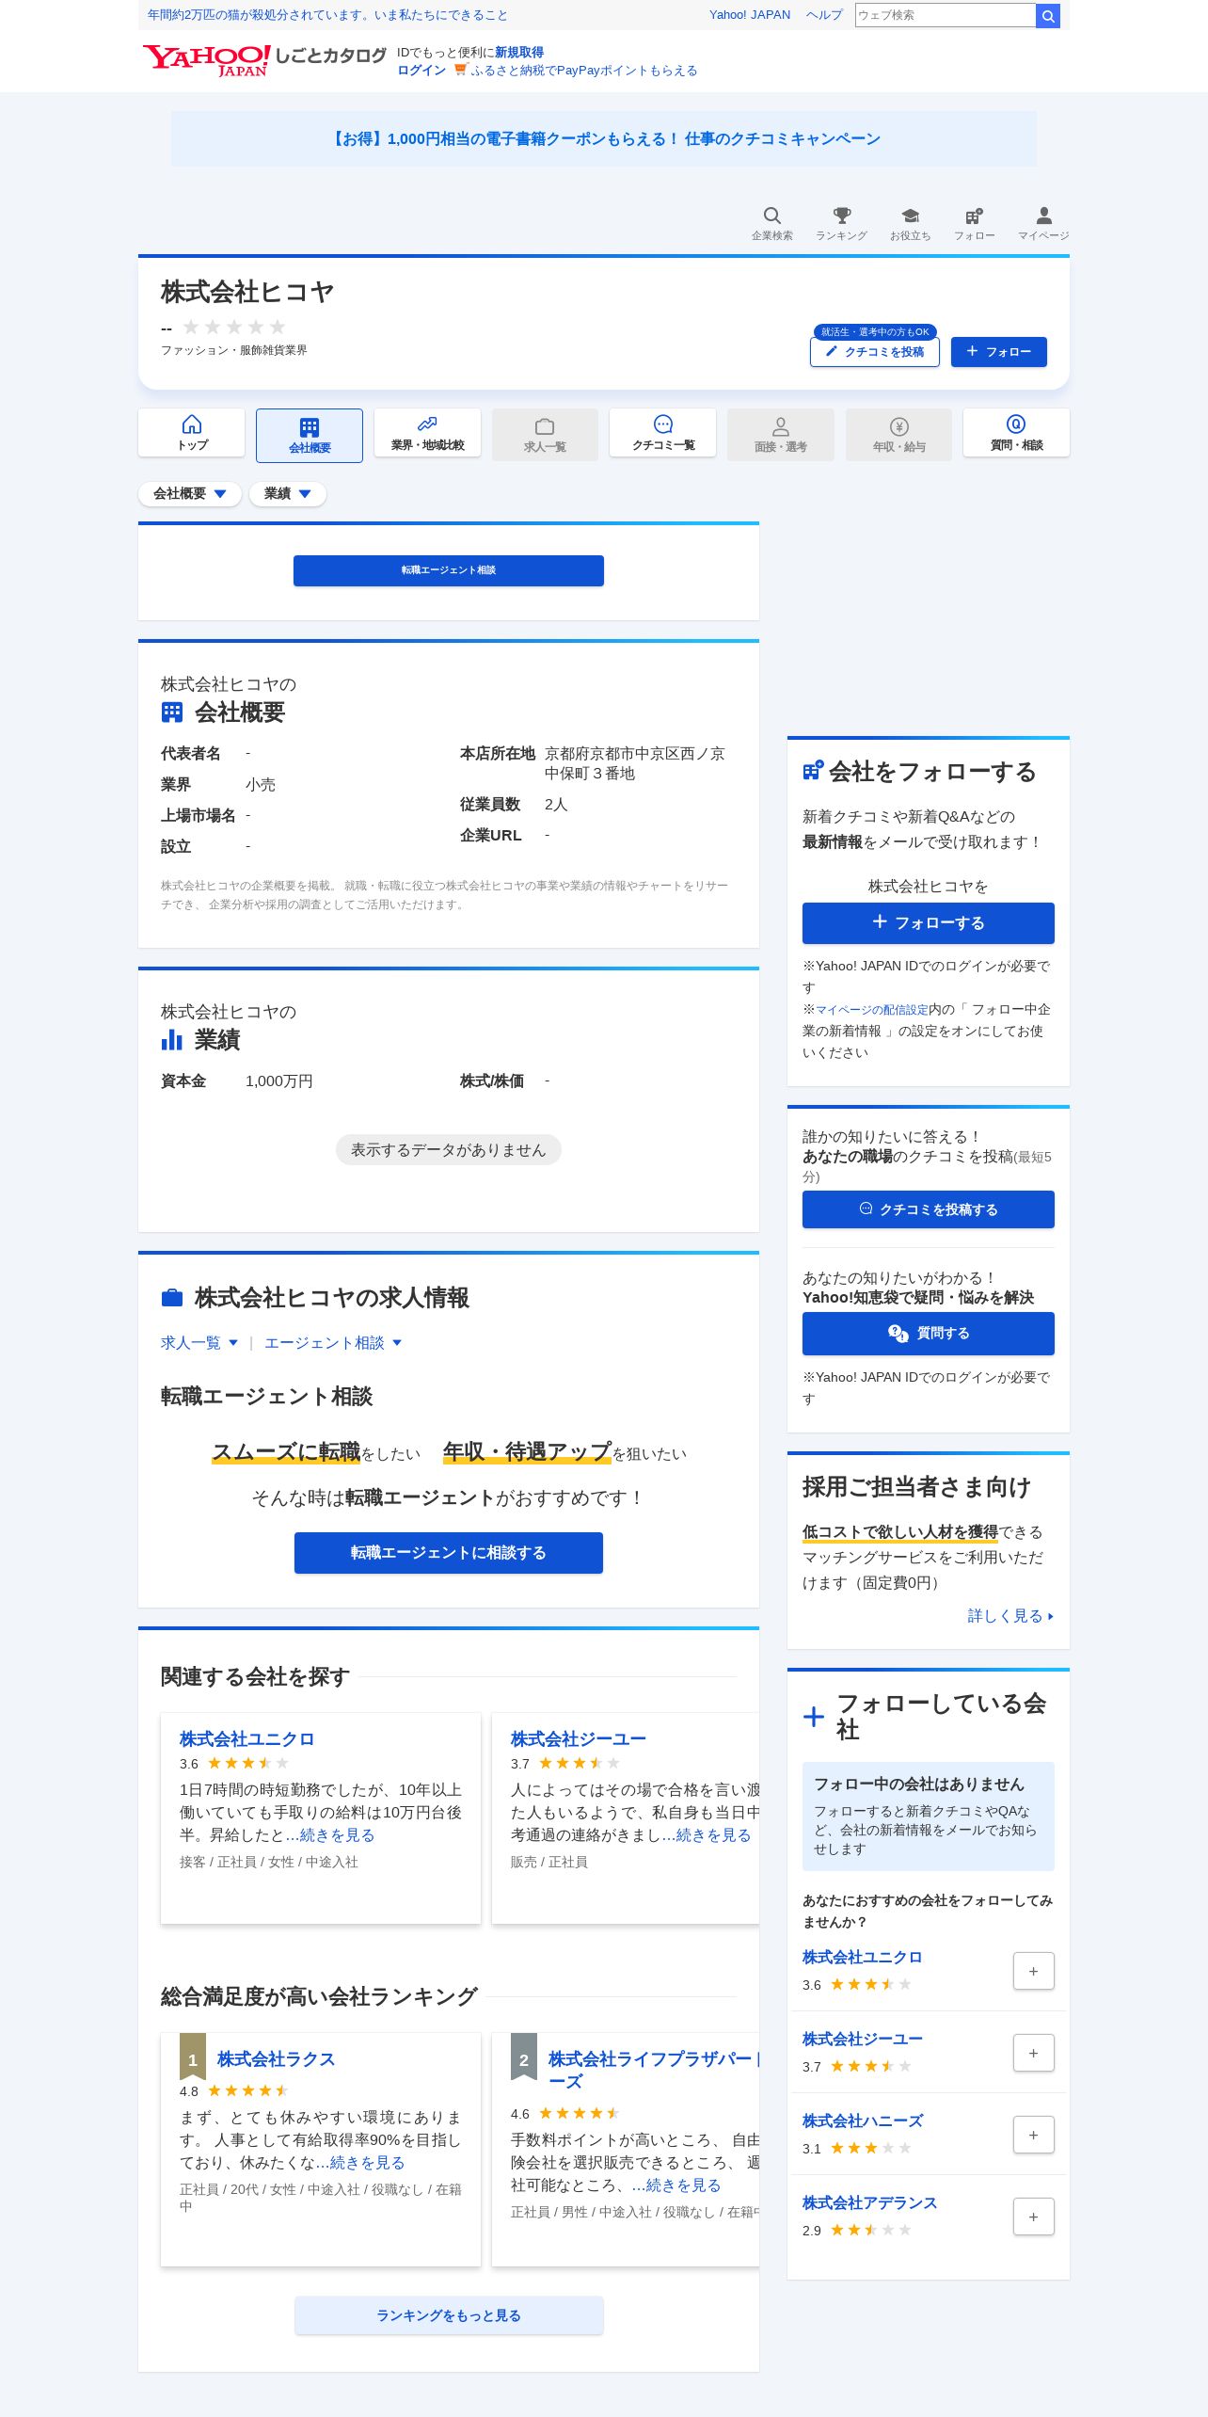Expand エージェント相談 anchor link dropdown

pyautogui.click(x=333, y=1342)
